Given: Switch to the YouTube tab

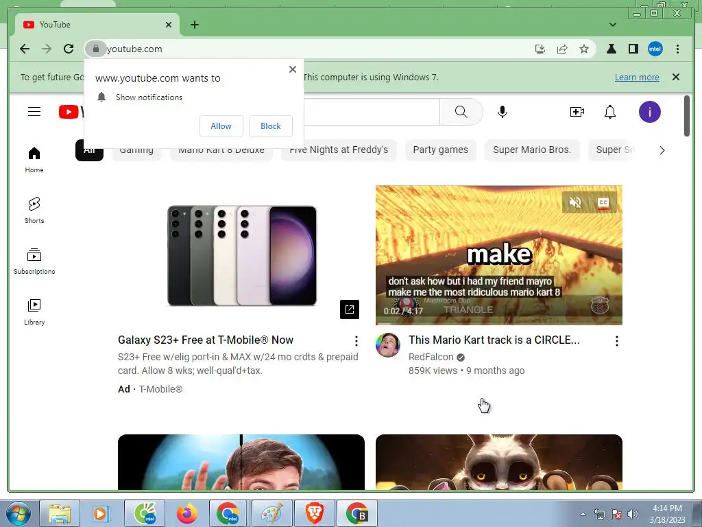Looking at the screenshot, I should (x=97, y=25).
